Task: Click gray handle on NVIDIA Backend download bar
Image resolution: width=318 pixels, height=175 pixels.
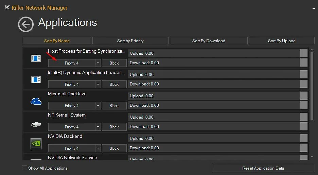Action: coord(304,148)
